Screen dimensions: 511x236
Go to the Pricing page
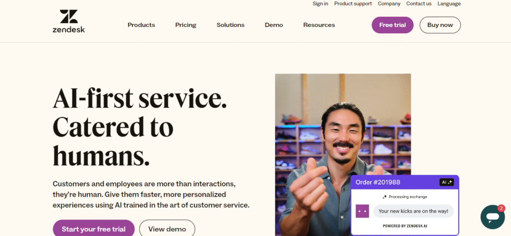point(186,25)
